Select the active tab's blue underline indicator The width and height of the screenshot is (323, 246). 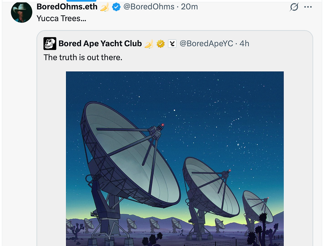(81, 1)
